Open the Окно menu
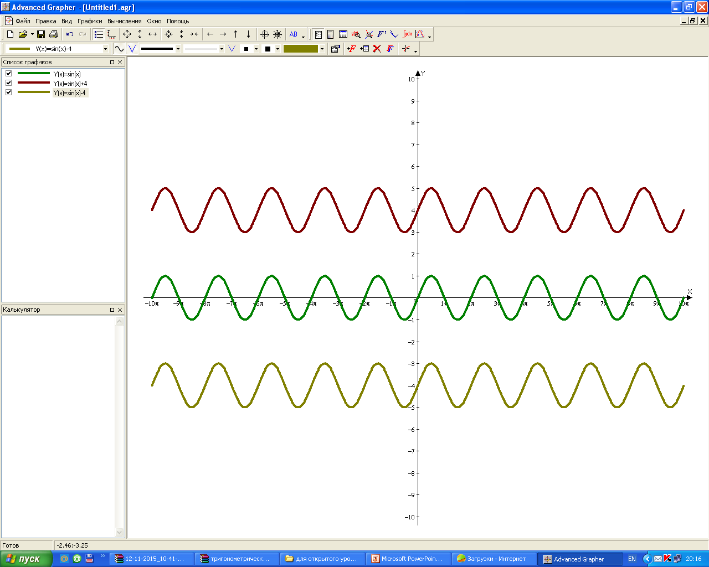Screen dimensions: 709x567 tap(154, 21)
